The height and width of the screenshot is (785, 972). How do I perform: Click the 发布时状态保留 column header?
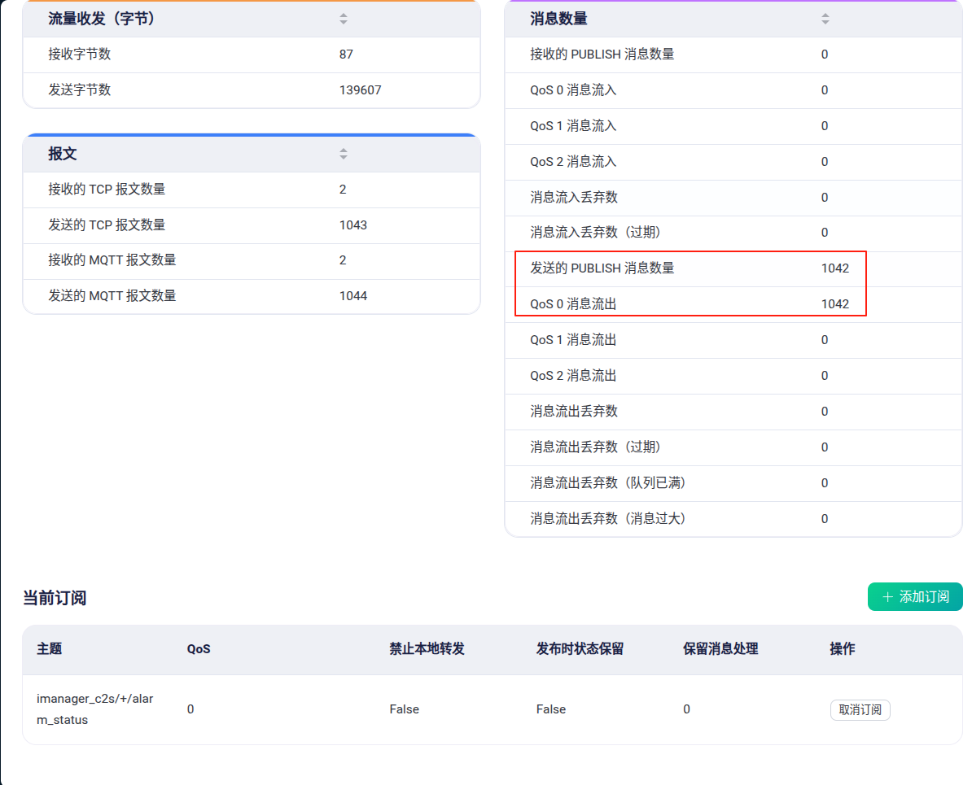[x=580, y=648]
